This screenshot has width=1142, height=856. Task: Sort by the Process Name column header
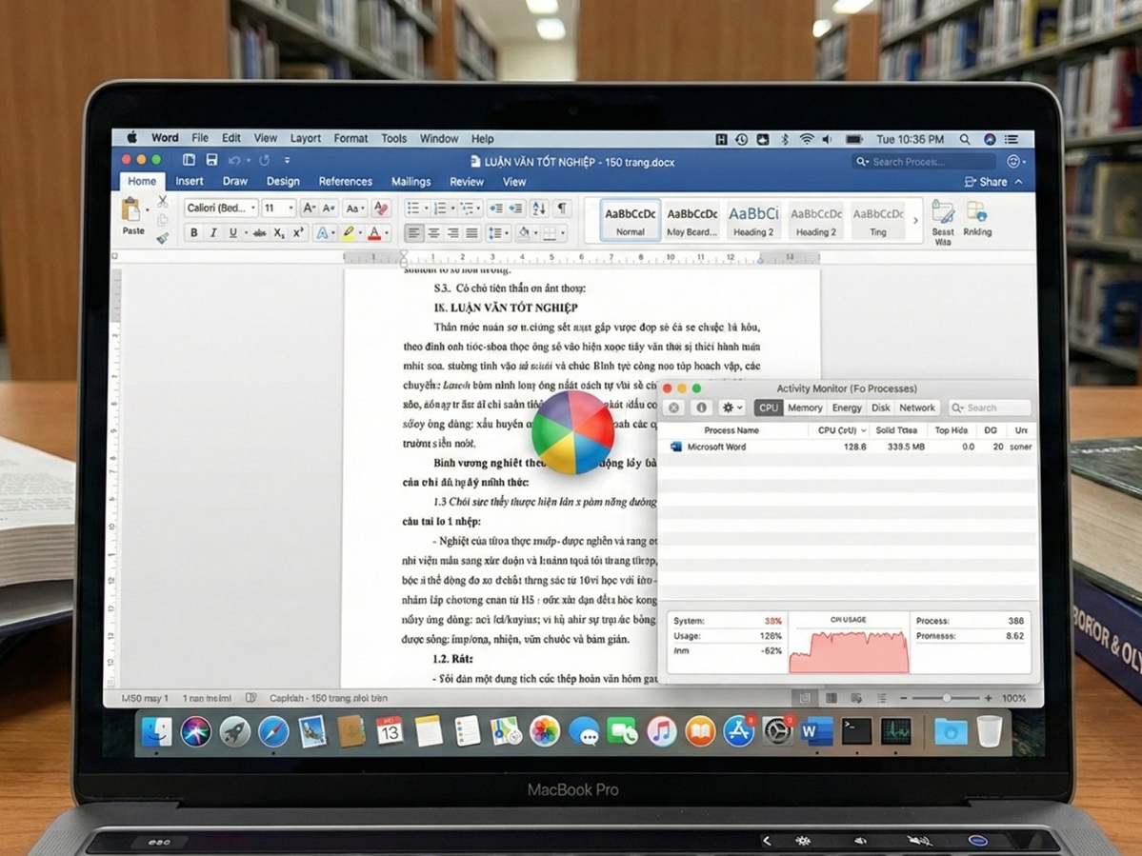(x=731, y=430)
